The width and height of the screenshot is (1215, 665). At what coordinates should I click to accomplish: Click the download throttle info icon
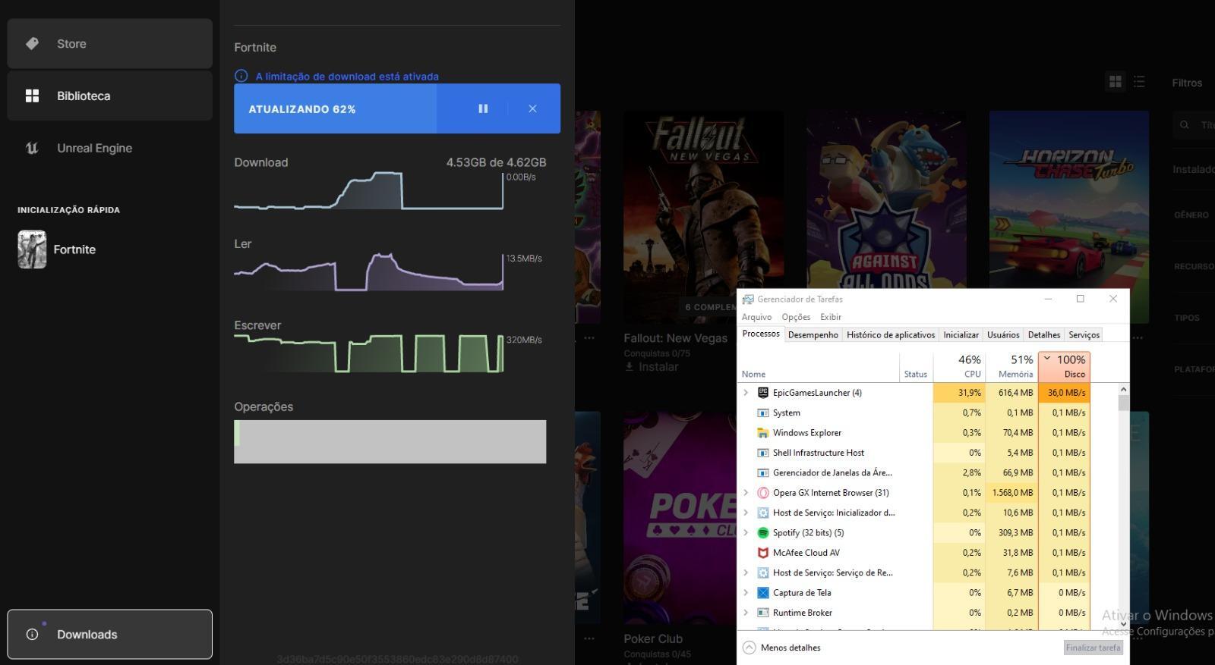(x=241, y=76)
